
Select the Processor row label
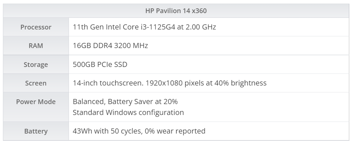[x=36, y=27]
